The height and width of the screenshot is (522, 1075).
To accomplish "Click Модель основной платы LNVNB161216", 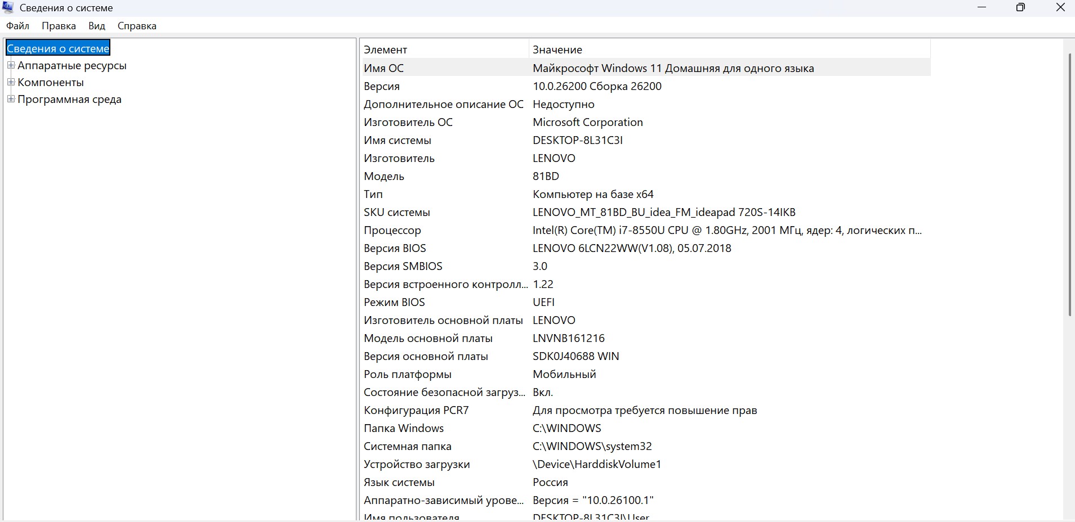I will point(646,338).
